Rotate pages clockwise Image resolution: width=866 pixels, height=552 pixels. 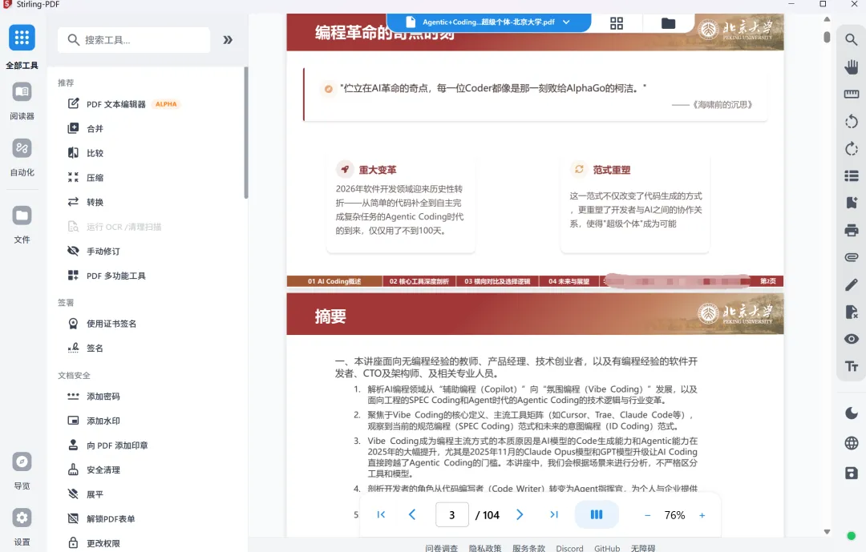tap(851, 148)
